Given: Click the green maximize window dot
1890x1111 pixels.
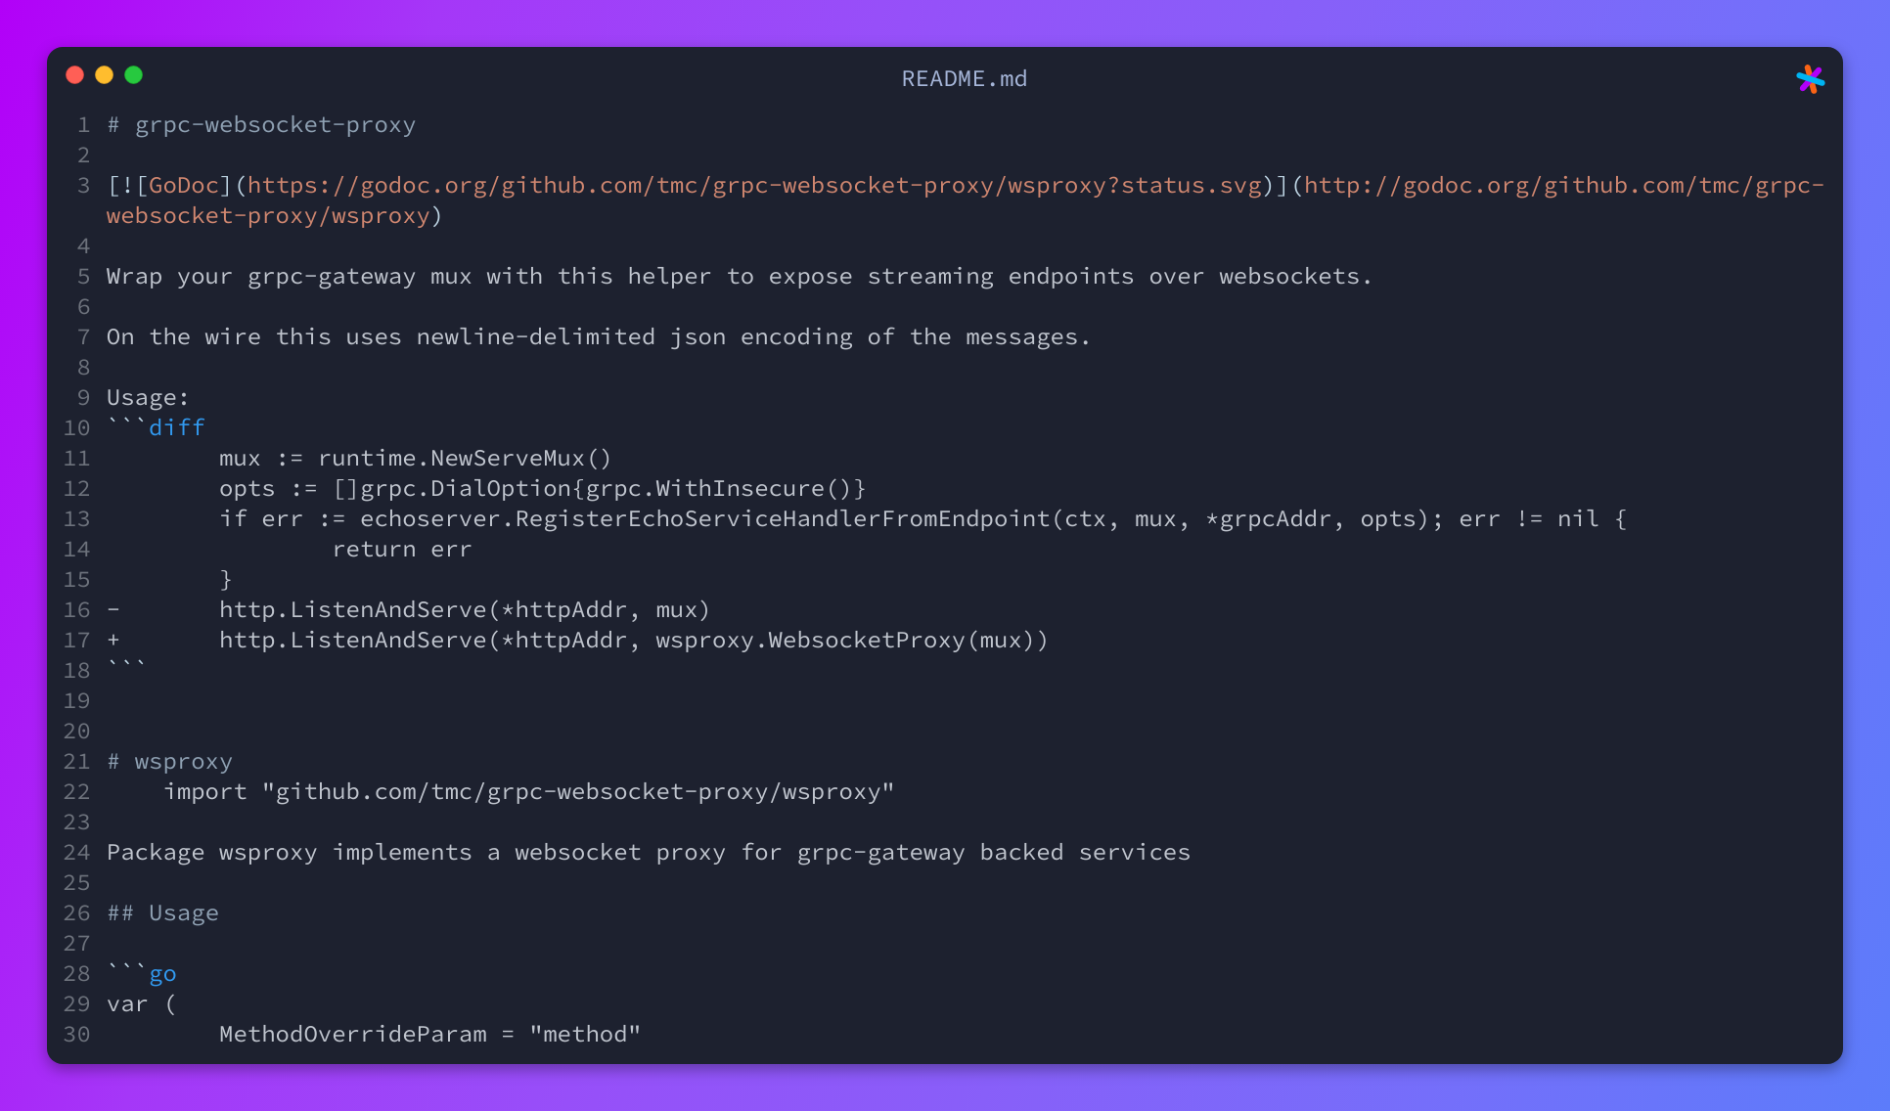Looking at the screenshot, I should point(134,75).
